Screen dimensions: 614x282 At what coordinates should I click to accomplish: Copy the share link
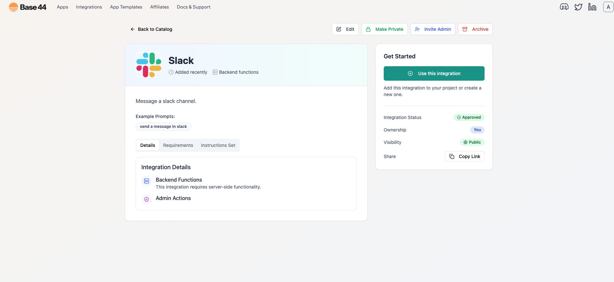pos(465,156)
